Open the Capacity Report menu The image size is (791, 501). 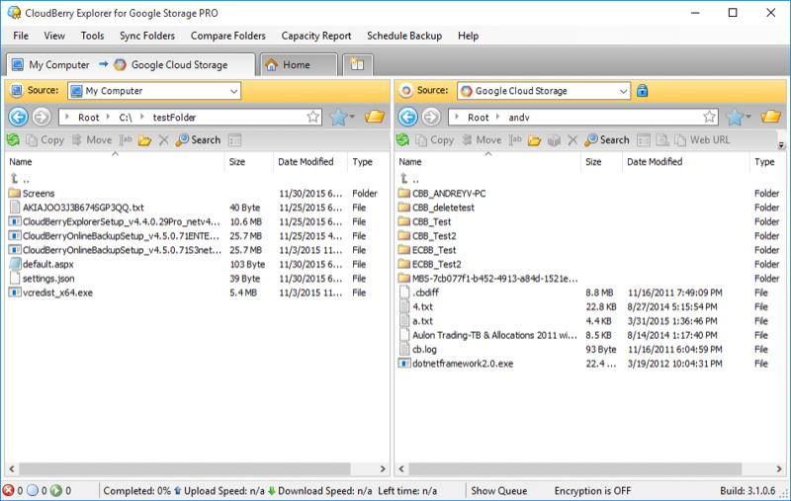(316, 36)
